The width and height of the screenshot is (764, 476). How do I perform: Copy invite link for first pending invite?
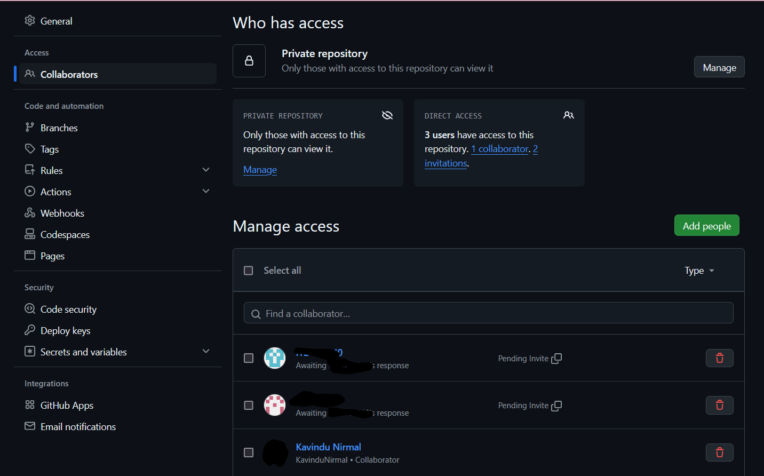tap(556, 359)
